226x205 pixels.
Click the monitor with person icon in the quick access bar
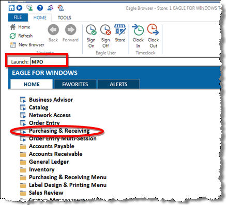(x=29, y=8)
